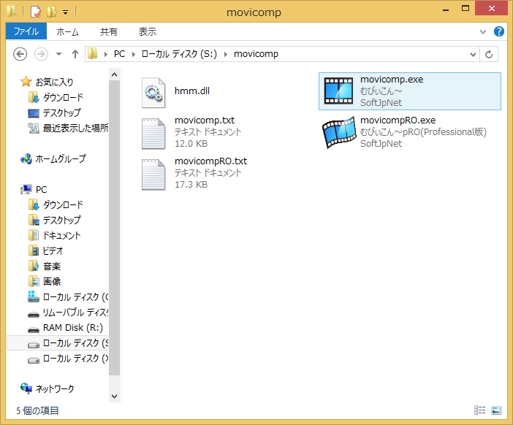The height and width of the screenshot is (425, 513).
Task: Open the ファイル menu tab
Action: pyautogui.click(x=26, y=31)
